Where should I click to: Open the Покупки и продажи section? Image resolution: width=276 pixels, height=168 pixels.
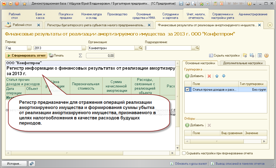point(66,16)
